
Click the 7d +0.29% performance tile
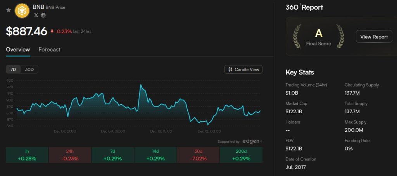click(112, 155)
